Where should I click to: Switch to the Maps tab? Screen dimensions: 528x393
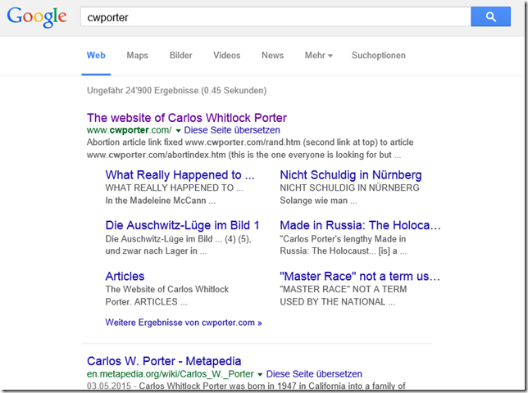pos(137,56)
